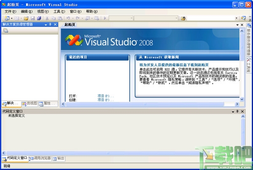Click the Paste clipboard icon
Viewport: 253px width, 170px height.
coord(60,18)
